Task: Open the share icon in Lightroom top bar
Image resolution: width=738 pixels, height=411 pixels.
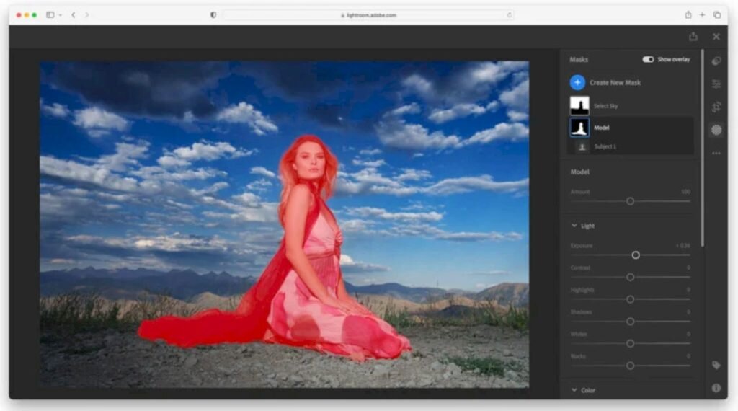Action: click(693, 36)
